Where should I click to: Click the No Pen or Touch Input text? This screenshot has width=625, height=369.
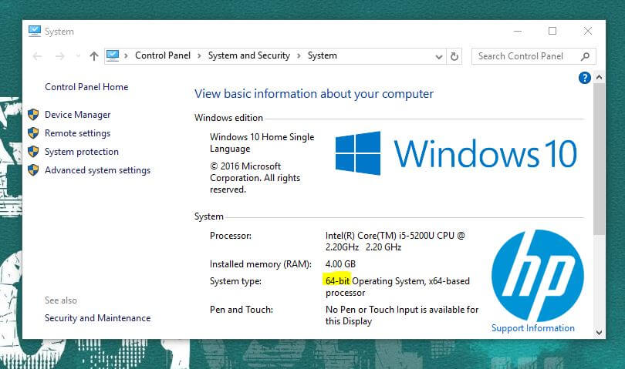coord(402,315)
